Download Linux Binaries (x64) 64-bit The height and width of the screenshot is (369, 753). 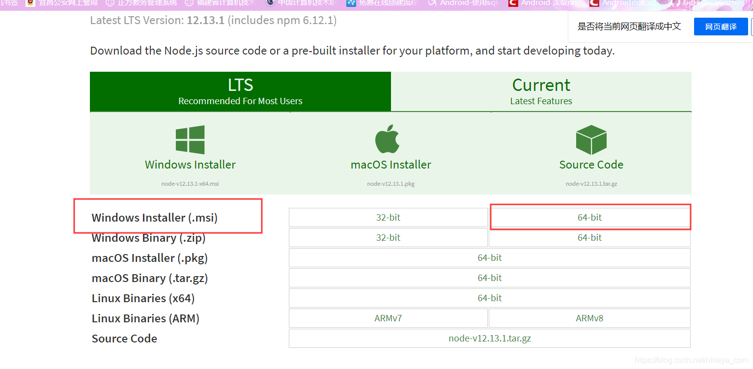490,298
